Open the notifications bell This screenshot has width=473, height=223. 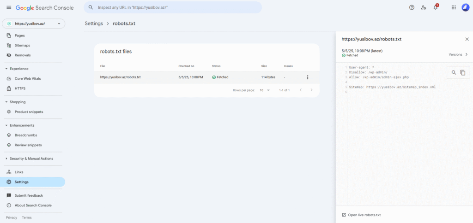[435, 7]
